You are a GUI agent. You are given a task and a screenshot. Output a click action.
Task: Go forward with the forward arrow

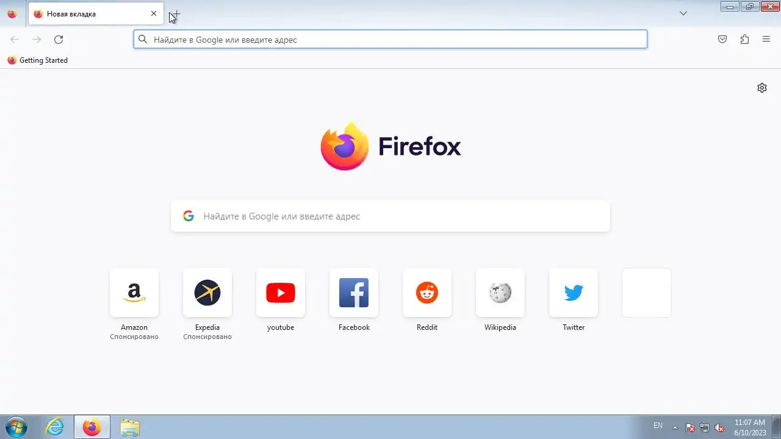[x=37, y=40]
